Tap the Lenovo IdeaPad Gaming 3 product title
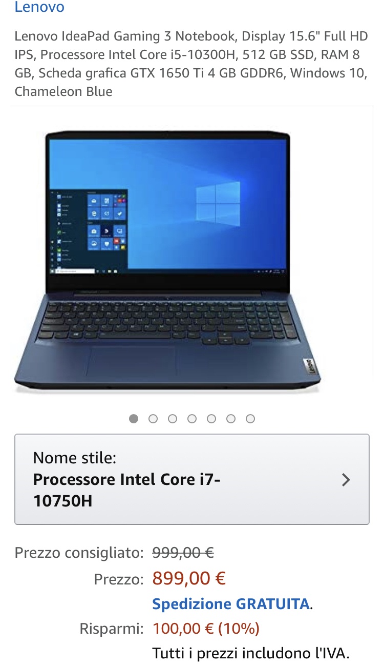The image size is (384, 664). click(x=191, y=64)
